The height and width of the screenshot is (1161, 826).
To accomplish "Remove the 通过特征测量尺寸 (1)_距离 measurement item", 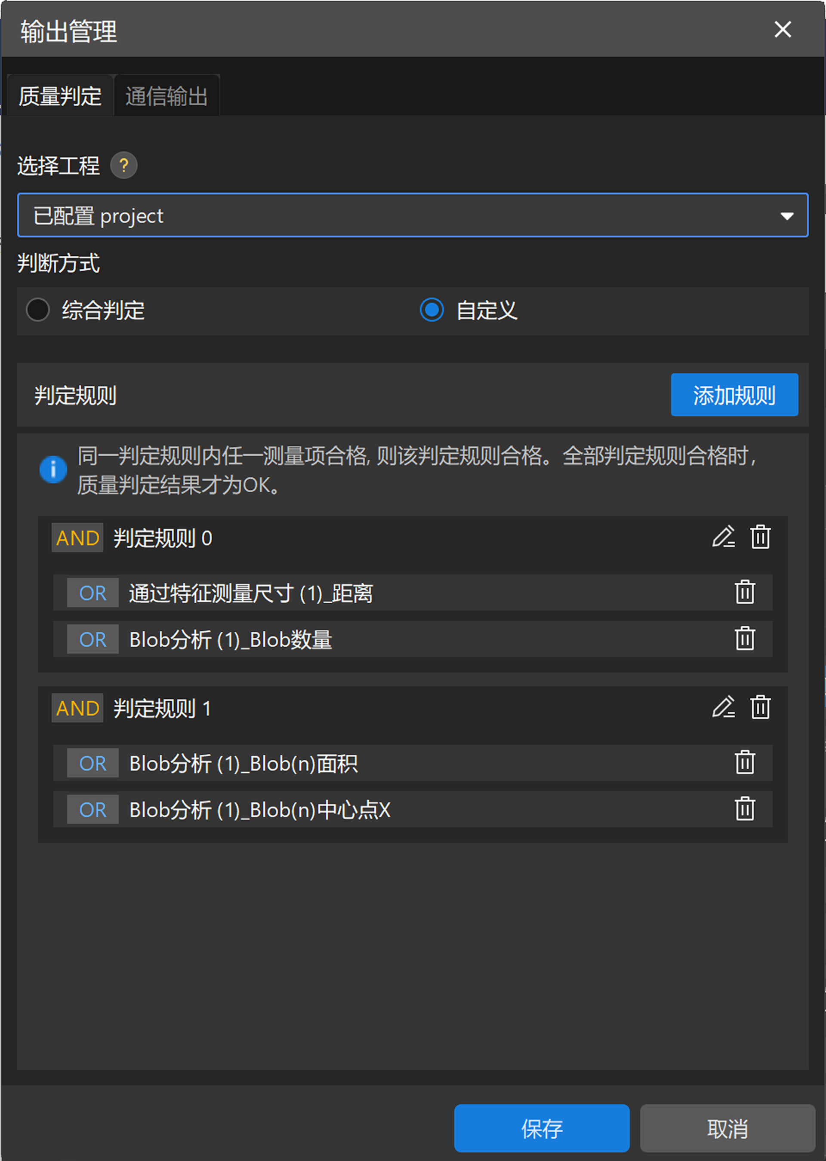I will coord(745,593).
